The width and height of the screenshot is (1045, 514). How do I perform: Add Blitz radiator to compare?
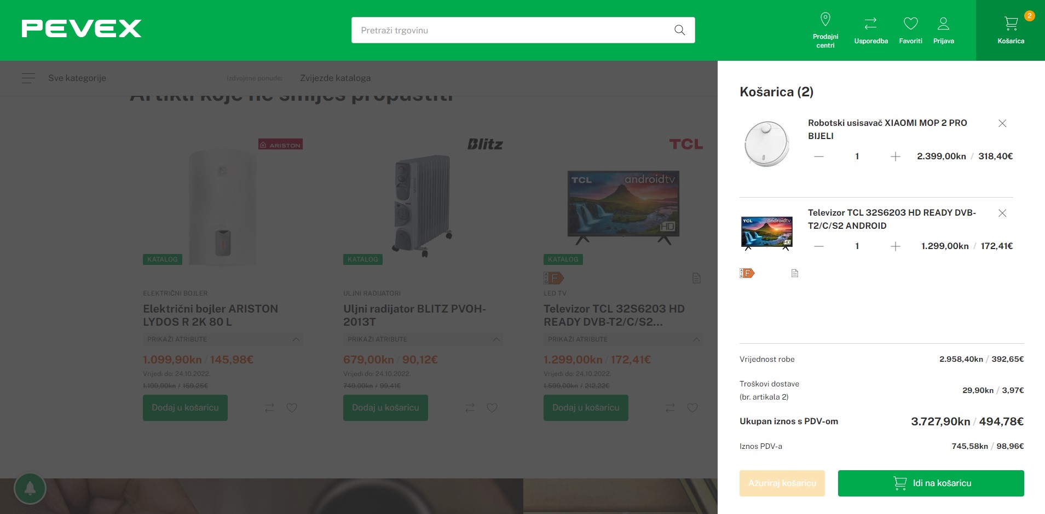click(x=470, y=408)
